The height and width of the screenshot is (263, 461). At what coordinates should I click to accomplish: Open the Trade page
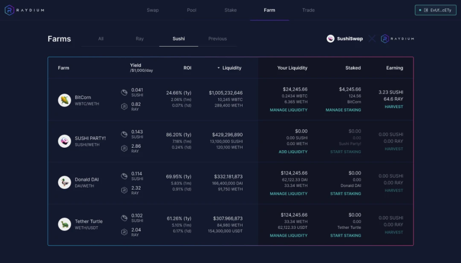(x=309, y=10)
